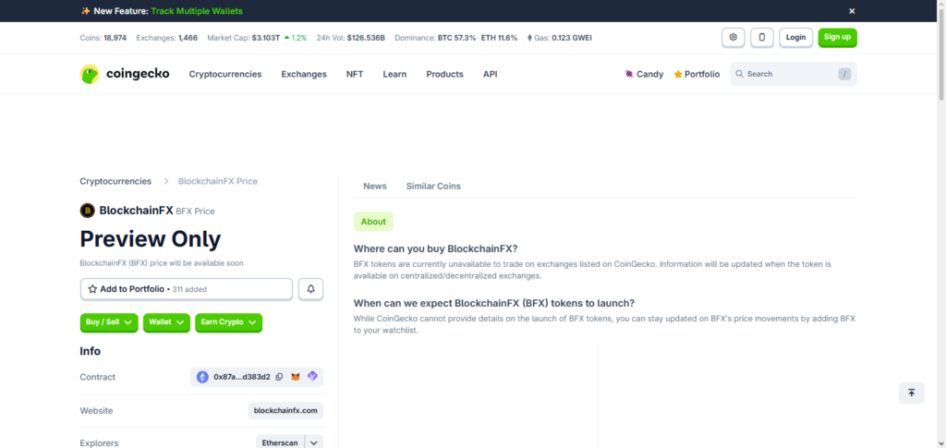Click the BTC 57.3% dominance value
946x448 pixels.
456,37
